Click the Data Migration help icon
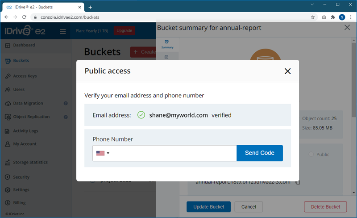The width and height of the screenshot is (357, 218). click(x=66, y=103)
